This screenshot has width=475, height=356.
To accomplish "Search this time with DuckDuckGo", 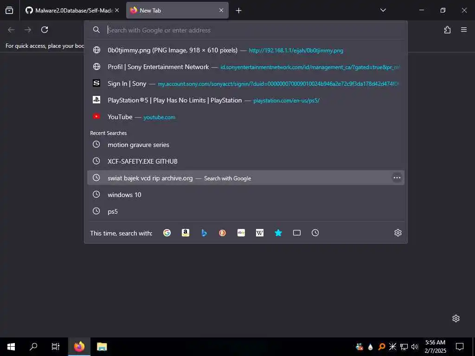I will (223, 233).
